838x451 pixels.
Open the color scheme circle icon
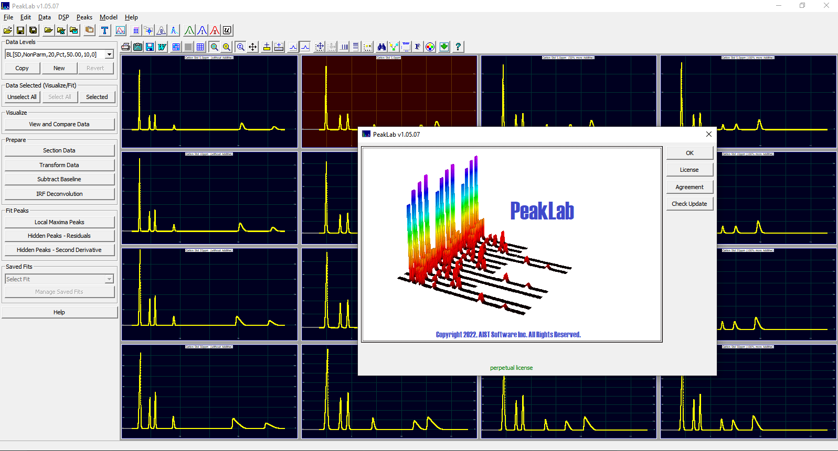[430, 47]
